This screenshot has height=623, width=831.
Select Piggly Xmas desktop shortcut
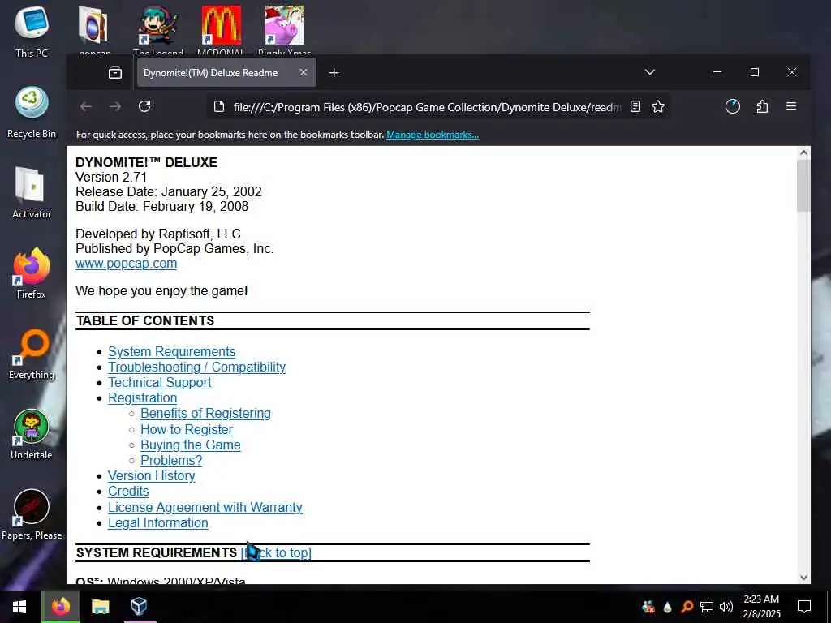(x=285, y=29)
